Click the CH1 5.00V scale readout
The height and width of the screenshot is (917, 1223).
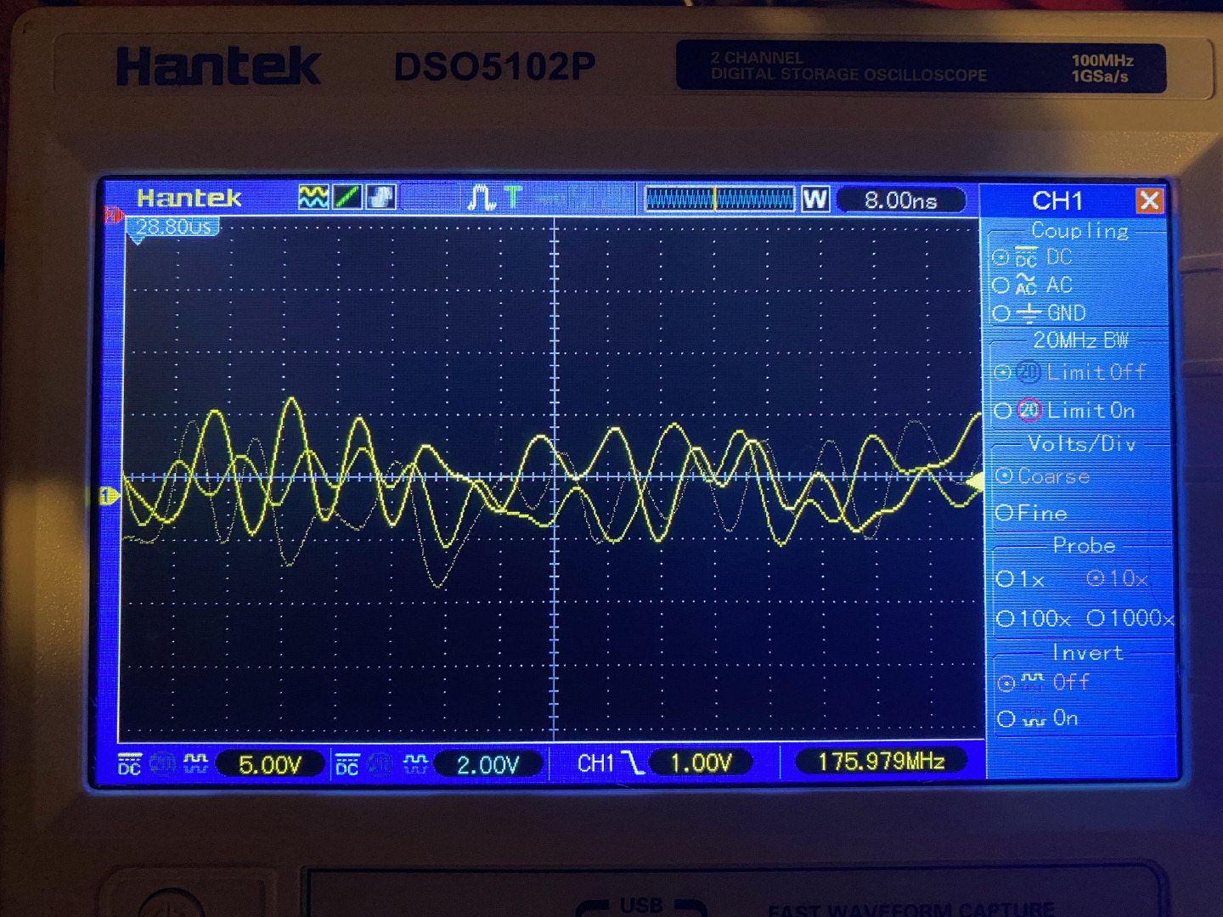(270, 765)
